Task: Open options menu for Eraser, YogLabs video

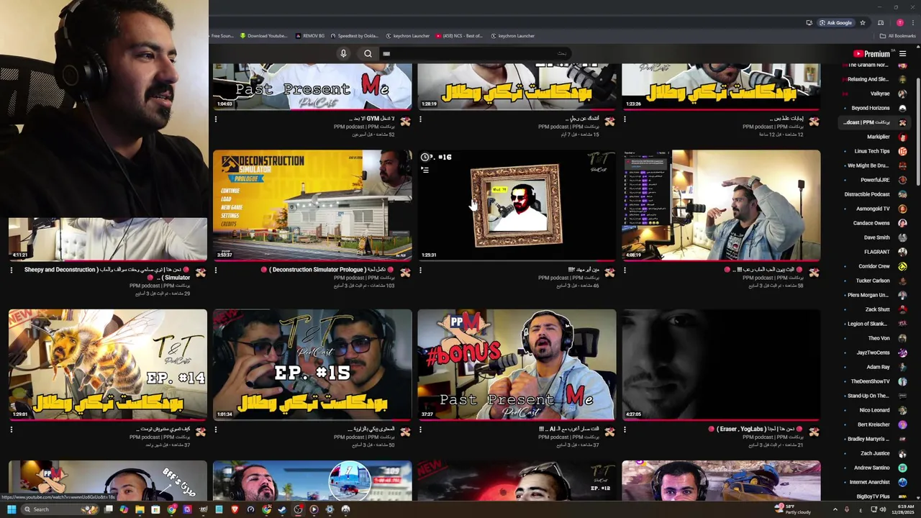Action: (x=625, y=430)
